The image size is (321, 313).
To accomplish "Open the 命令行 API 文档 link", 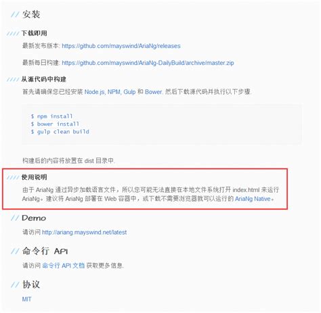I will (x=64, y=266).
